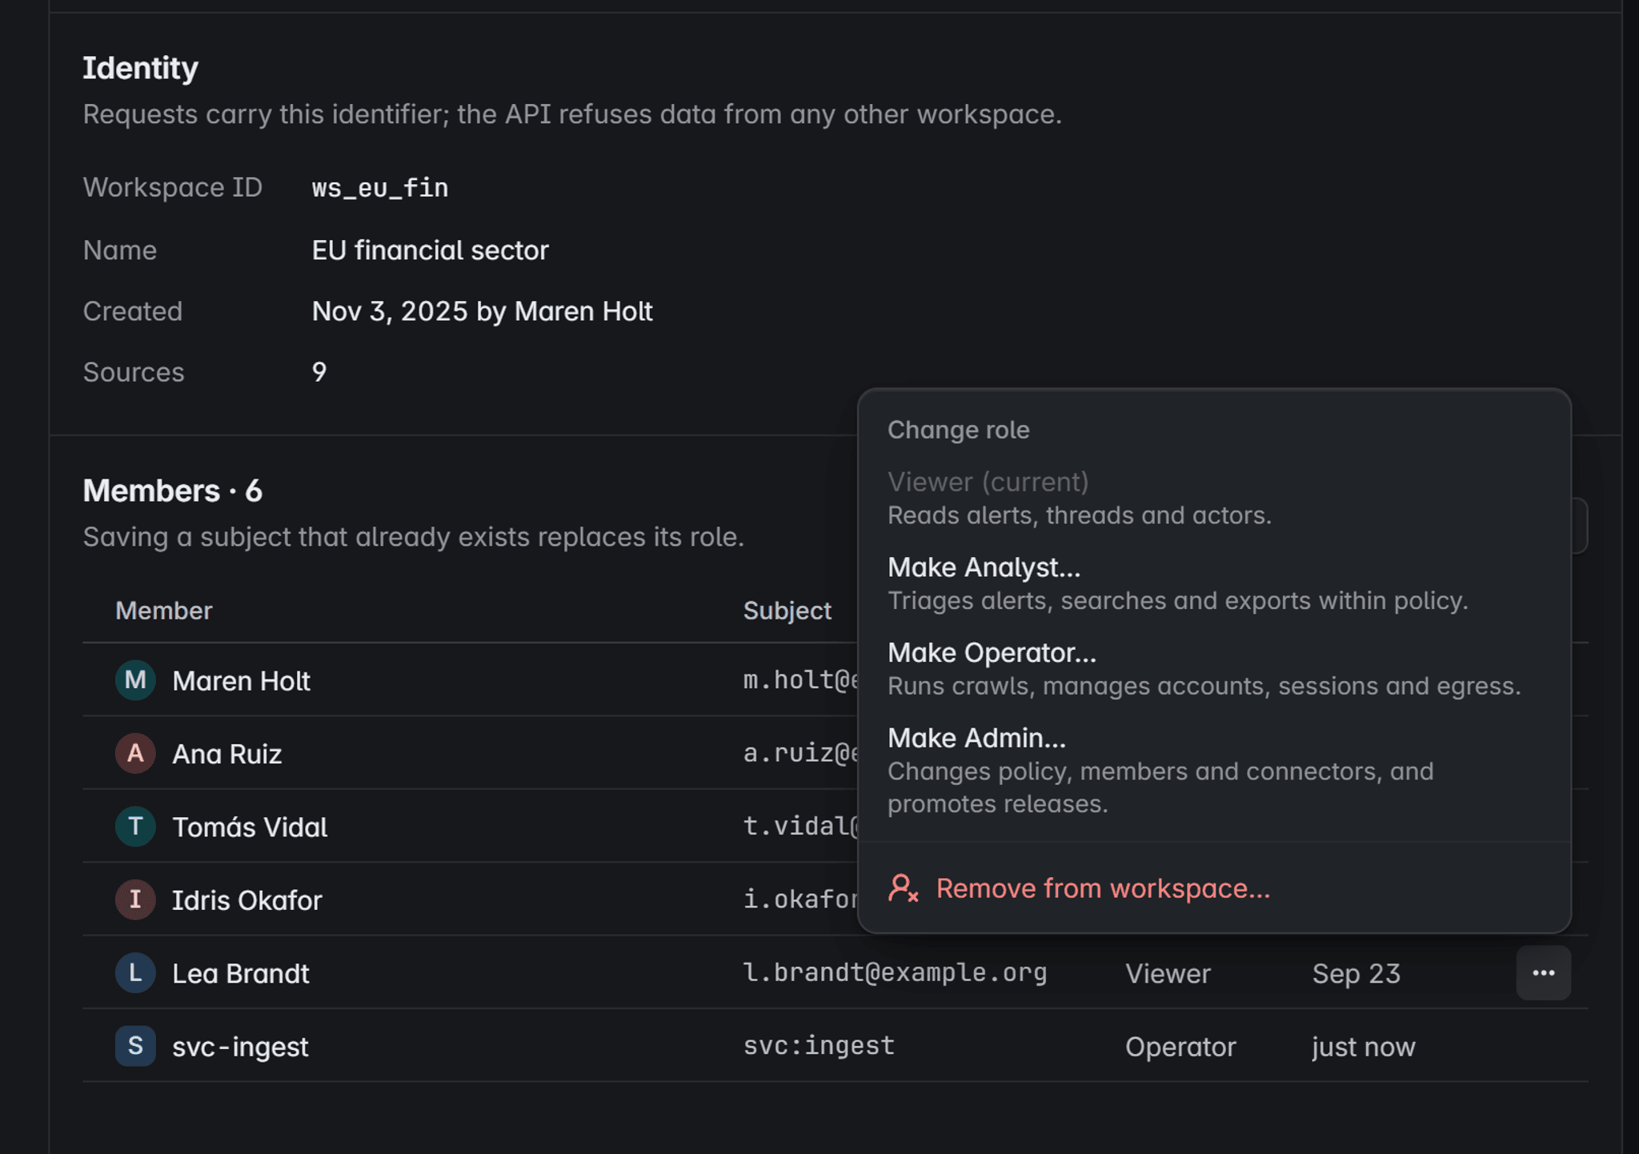Click Idris Okafor's avatar icon

pyautogui.click(x=135, y=900)
